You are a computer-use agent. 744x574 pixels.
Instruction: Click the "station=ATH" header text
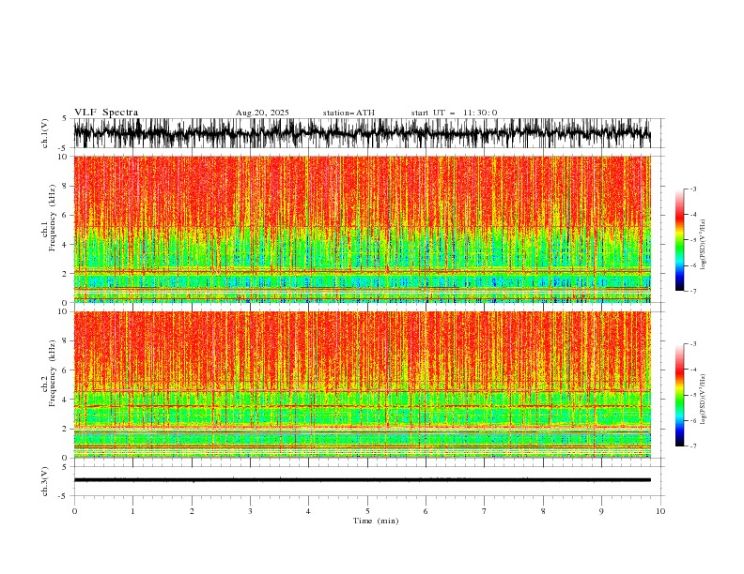(349, 113)
